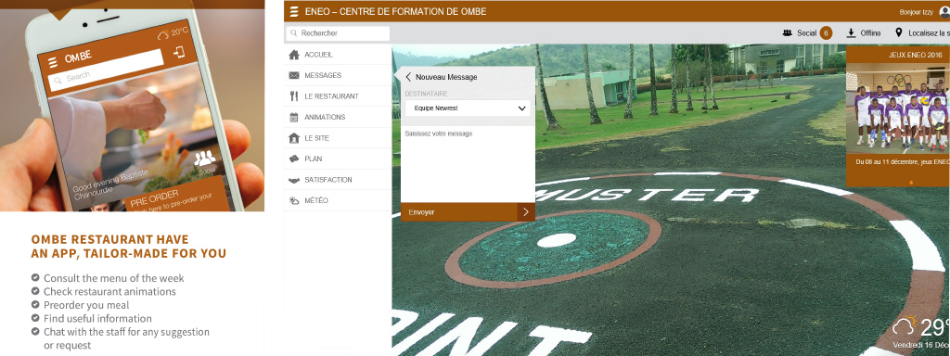Click the Météo weather icon in sidebar

click(x=294, y=200)
